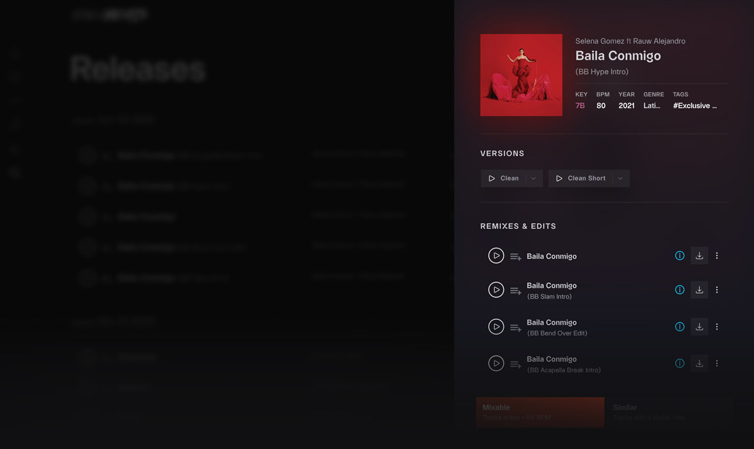
Task: Download the first Baila Conmigo remix
Action: coord(699,256)
